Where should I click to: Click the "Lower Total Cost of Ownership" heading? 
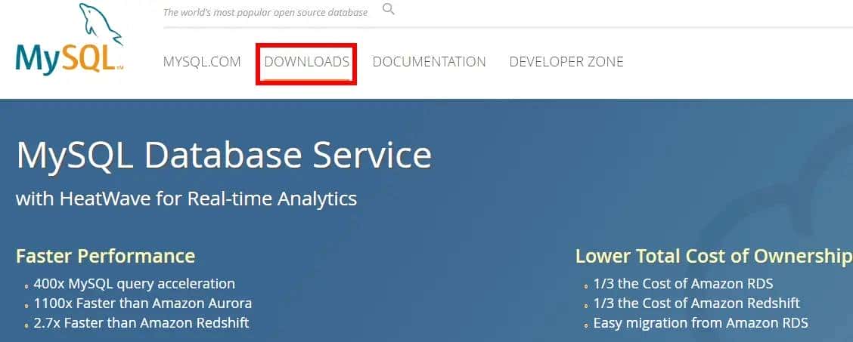(714, 256)
